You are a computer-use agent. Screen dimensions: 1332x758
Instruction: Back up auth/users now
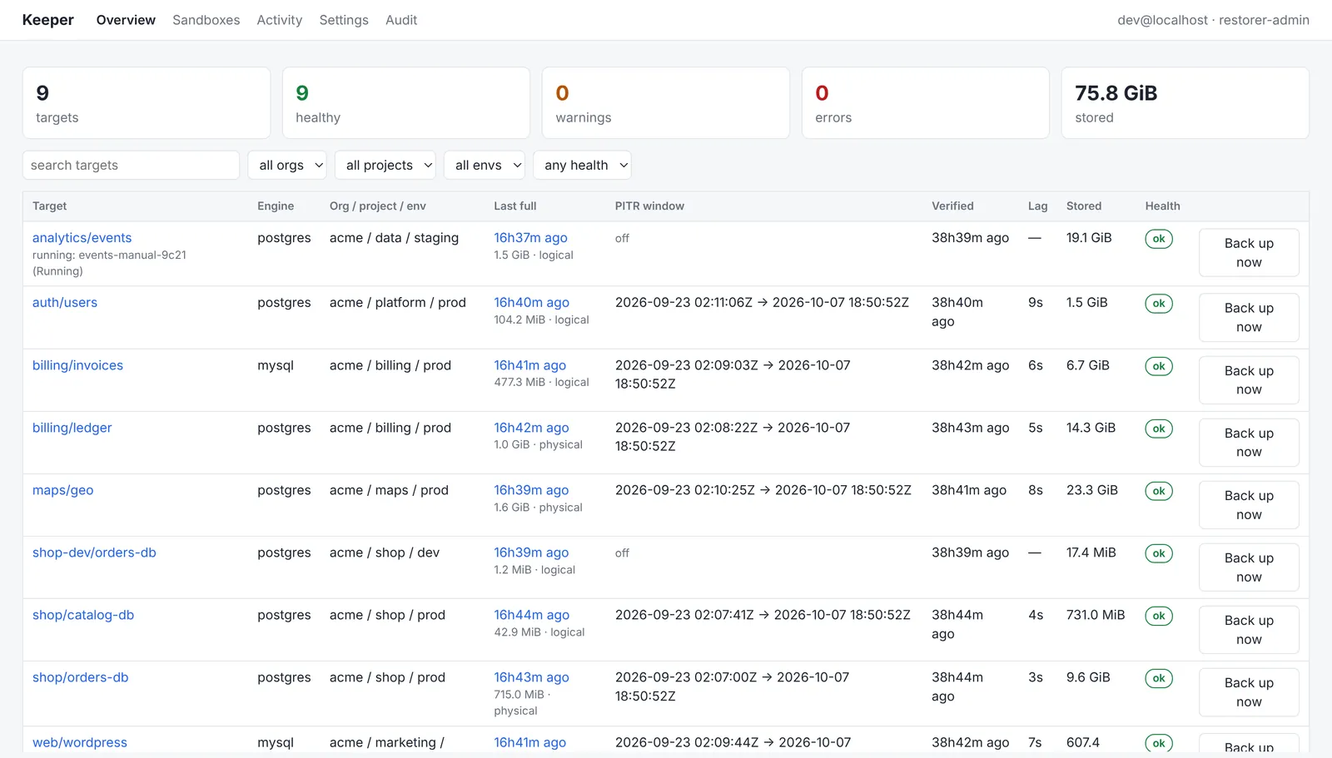click(1249, 318)
